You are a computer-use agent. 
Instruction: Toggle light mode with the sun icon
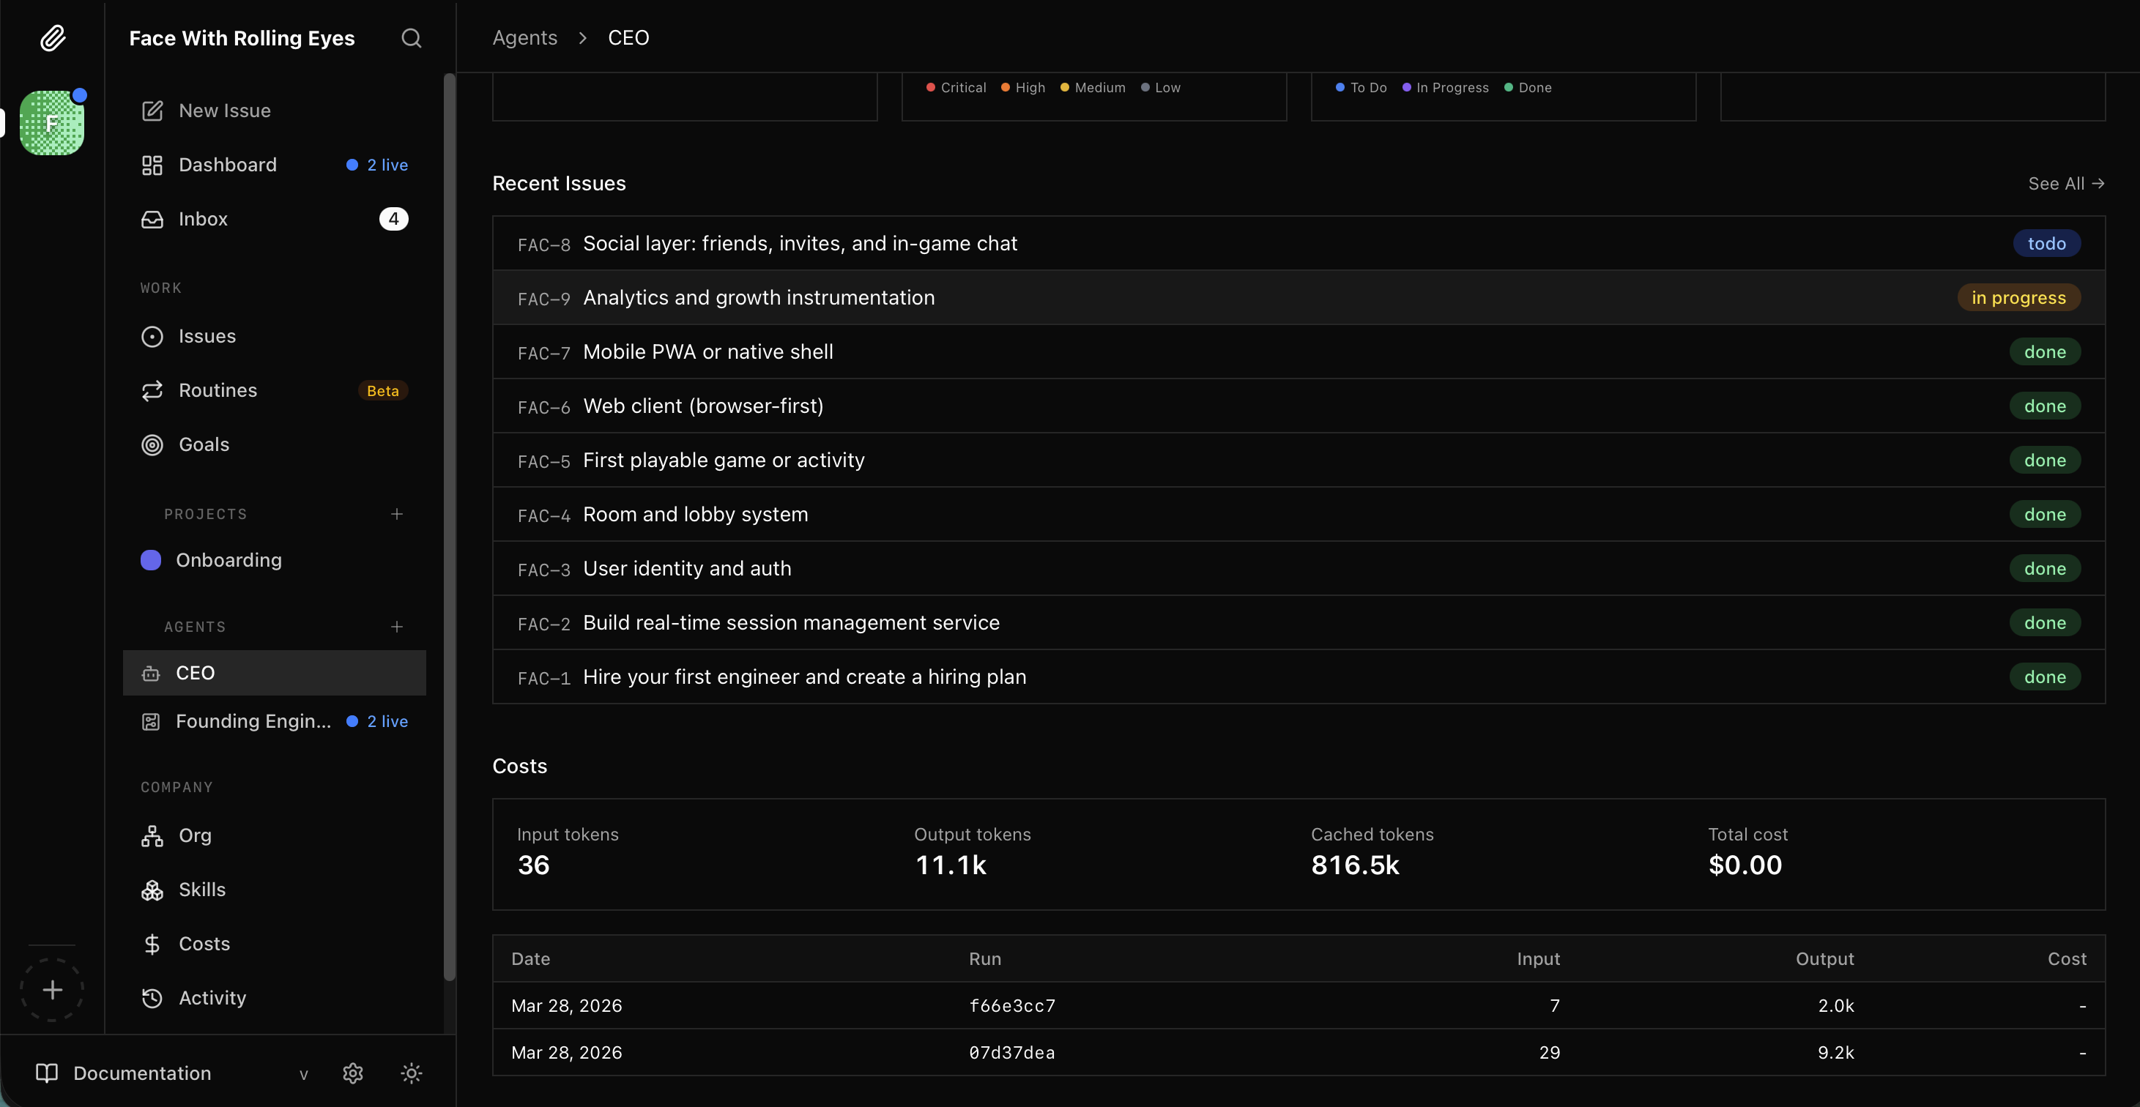pyautogui.click(x=411, y=1073)
